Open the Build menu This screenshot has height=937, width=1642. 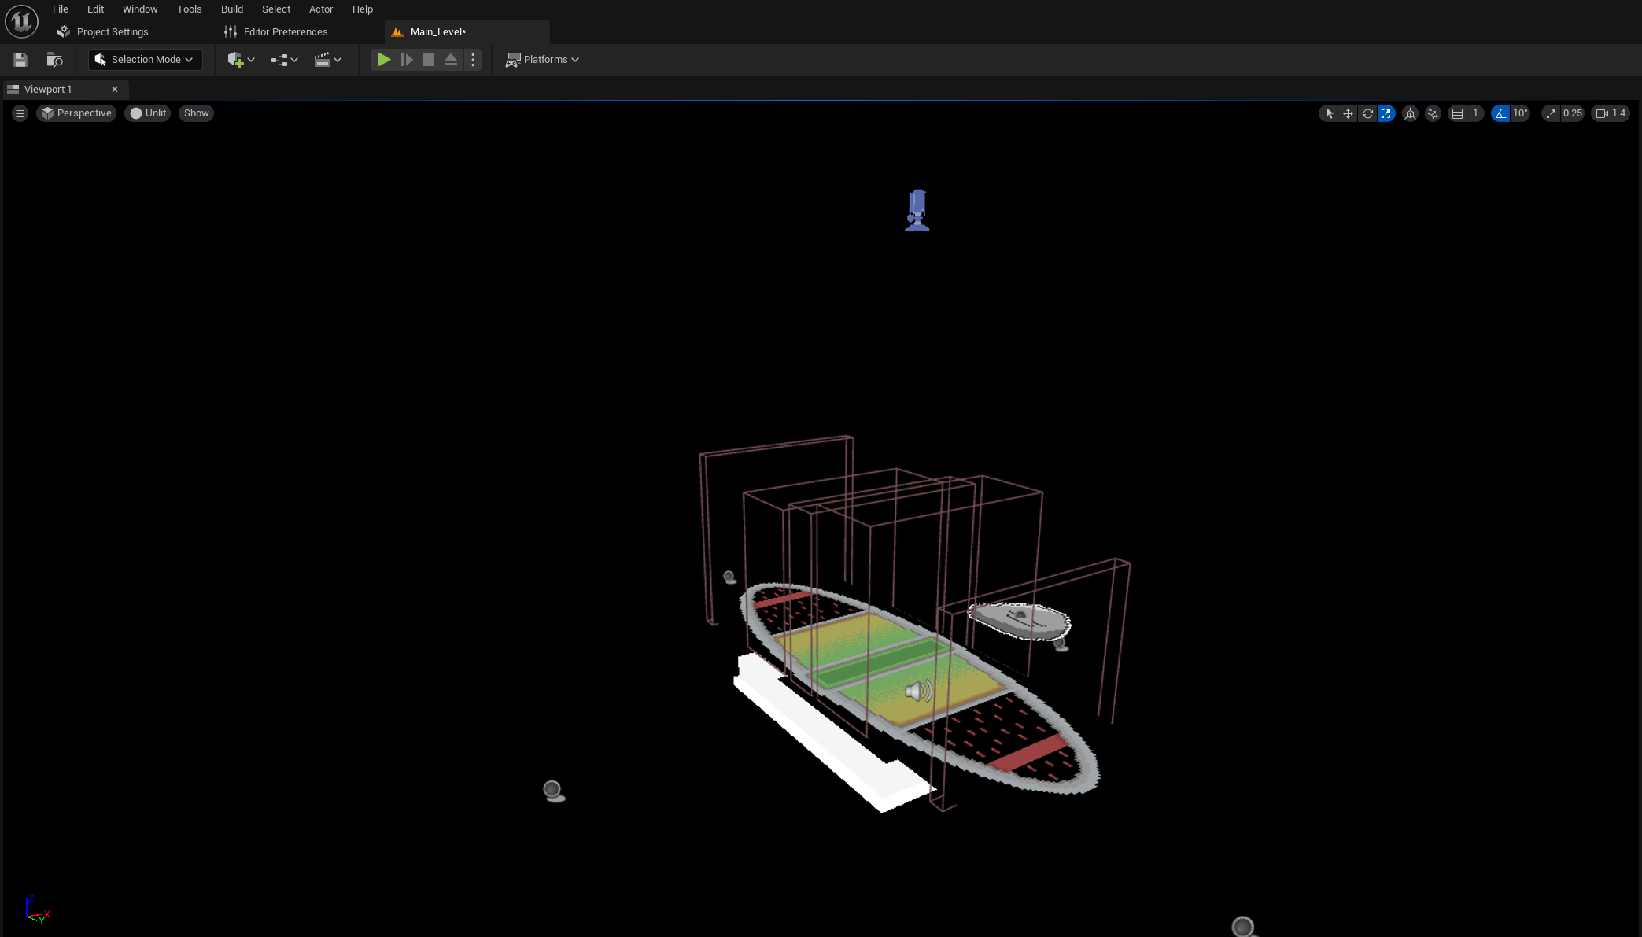[231, 9]
